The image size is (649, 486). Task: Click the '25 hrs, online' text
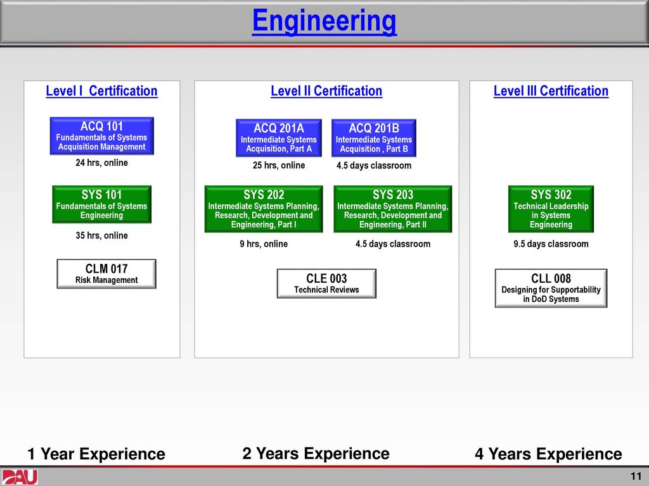coord(279,165)
